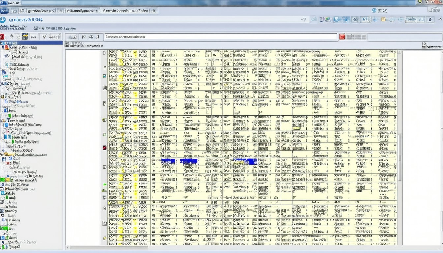Click the round blue application orb button

pos(4,11)
